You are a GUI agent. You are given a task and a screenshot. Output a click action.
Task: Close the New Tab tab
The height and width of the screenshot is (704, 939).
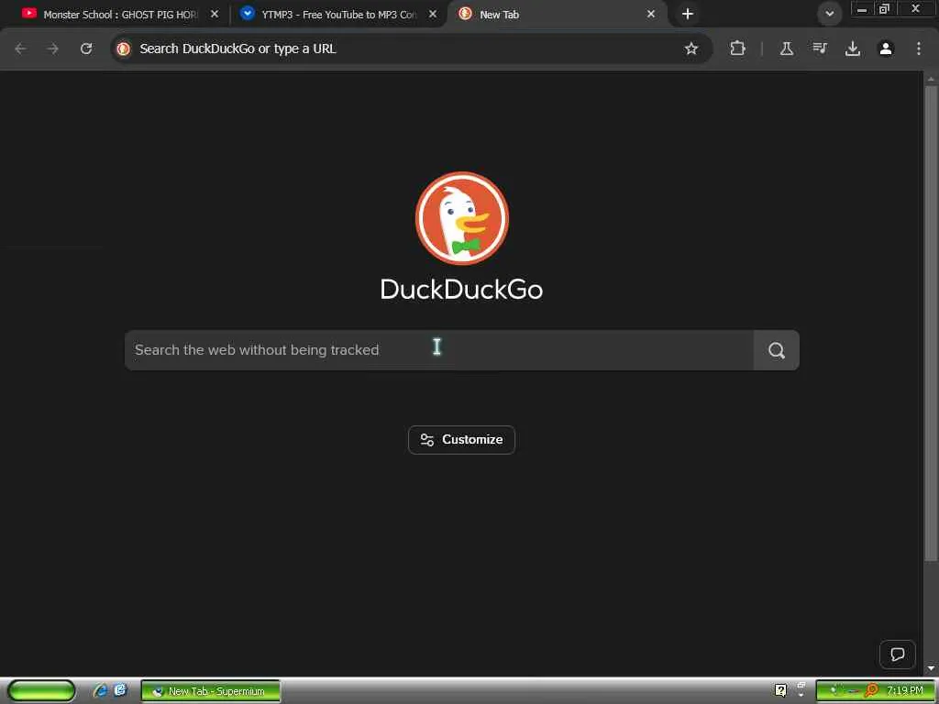[x=651, y=14]
